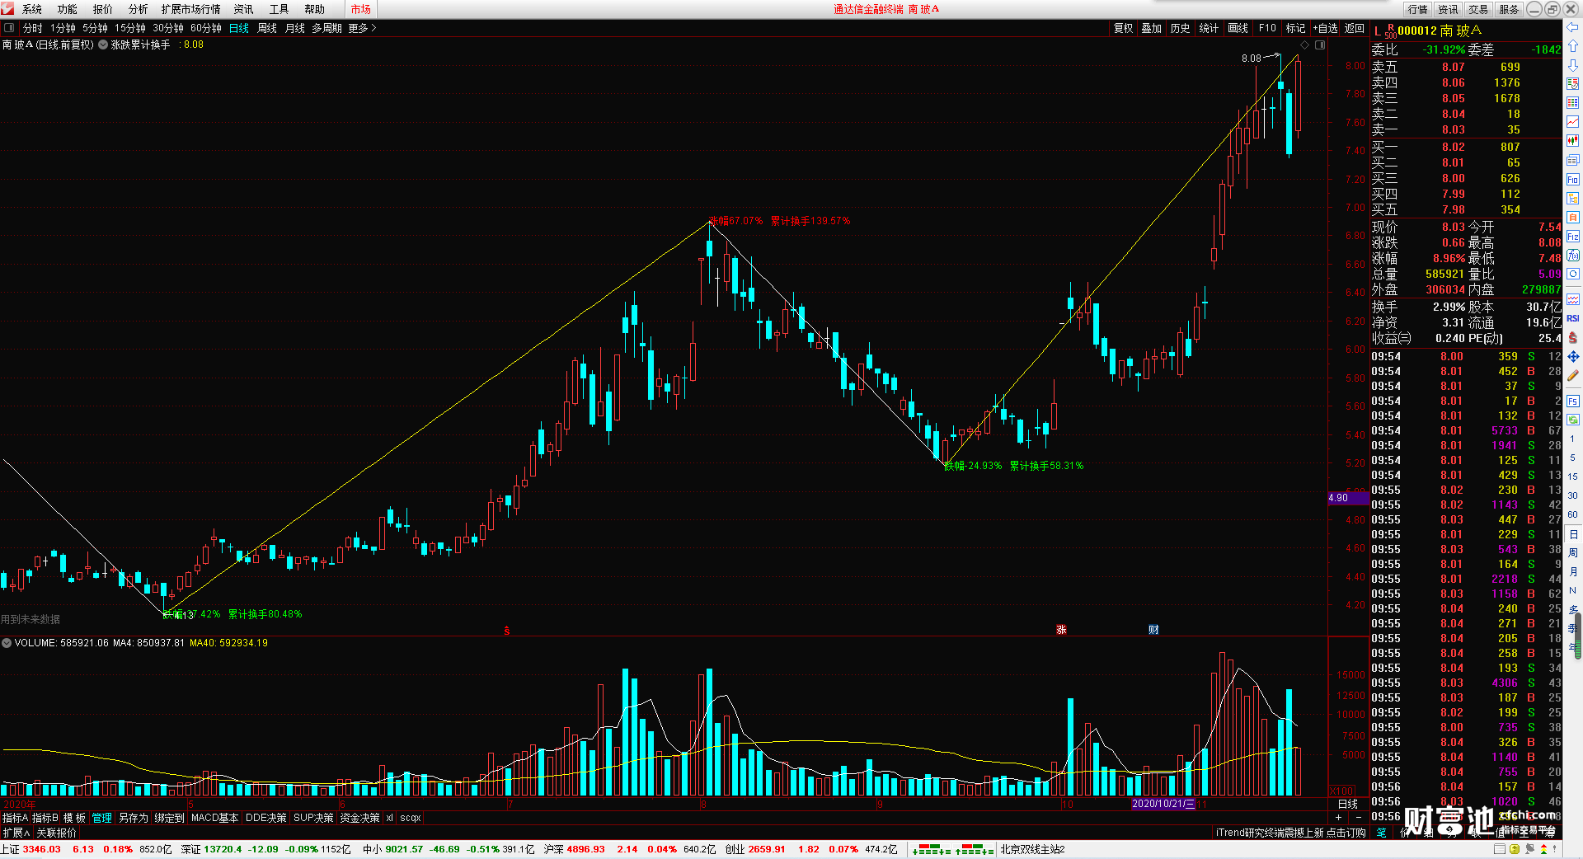Click the diamond icon at chart top right
The image size is (1583, 859).
click(x=1305, y=45)
